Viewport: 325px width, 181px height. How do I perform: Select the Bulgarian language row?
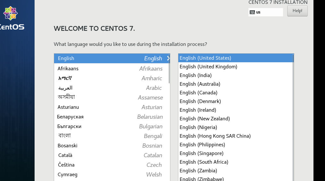tap(111, 126)
